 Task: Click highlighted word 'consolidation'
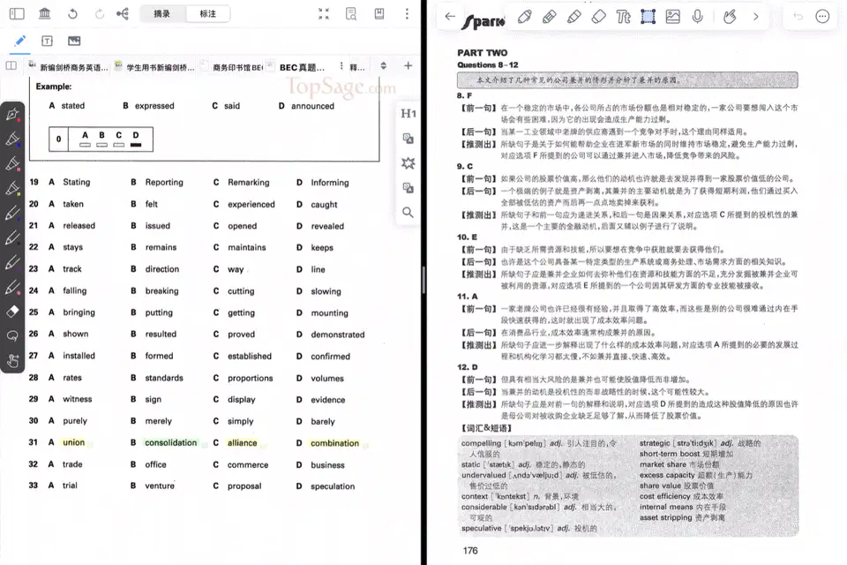[x=170, y=442]
